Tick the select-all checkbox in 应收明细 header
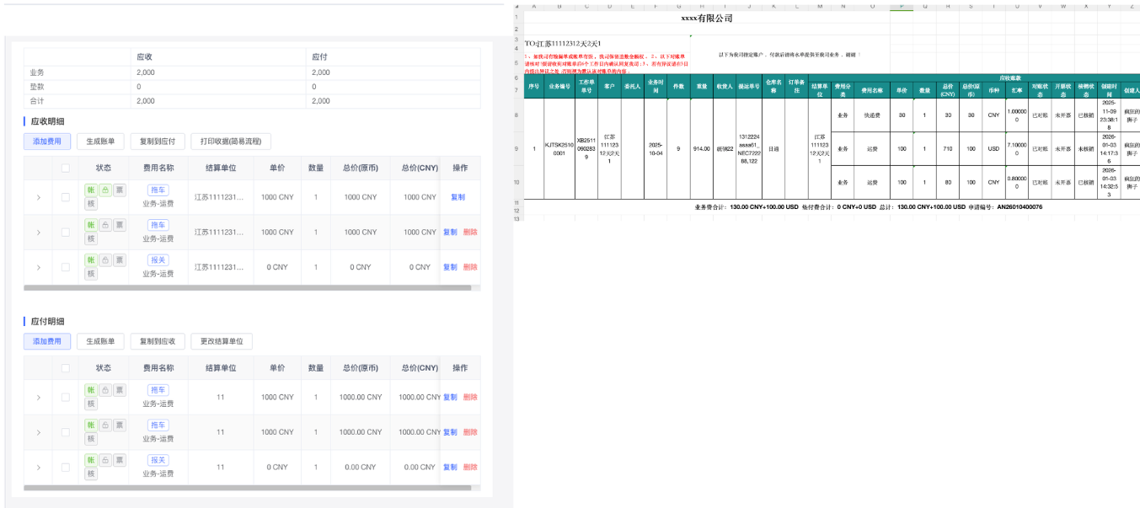This screenshot has width=1140, height=508. [x=66, y=168]
